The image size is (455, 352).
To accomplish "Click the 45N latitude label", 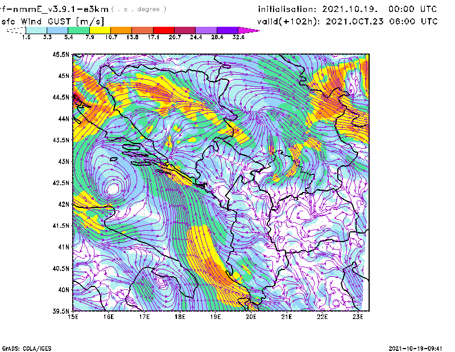I will pos(64,76).
